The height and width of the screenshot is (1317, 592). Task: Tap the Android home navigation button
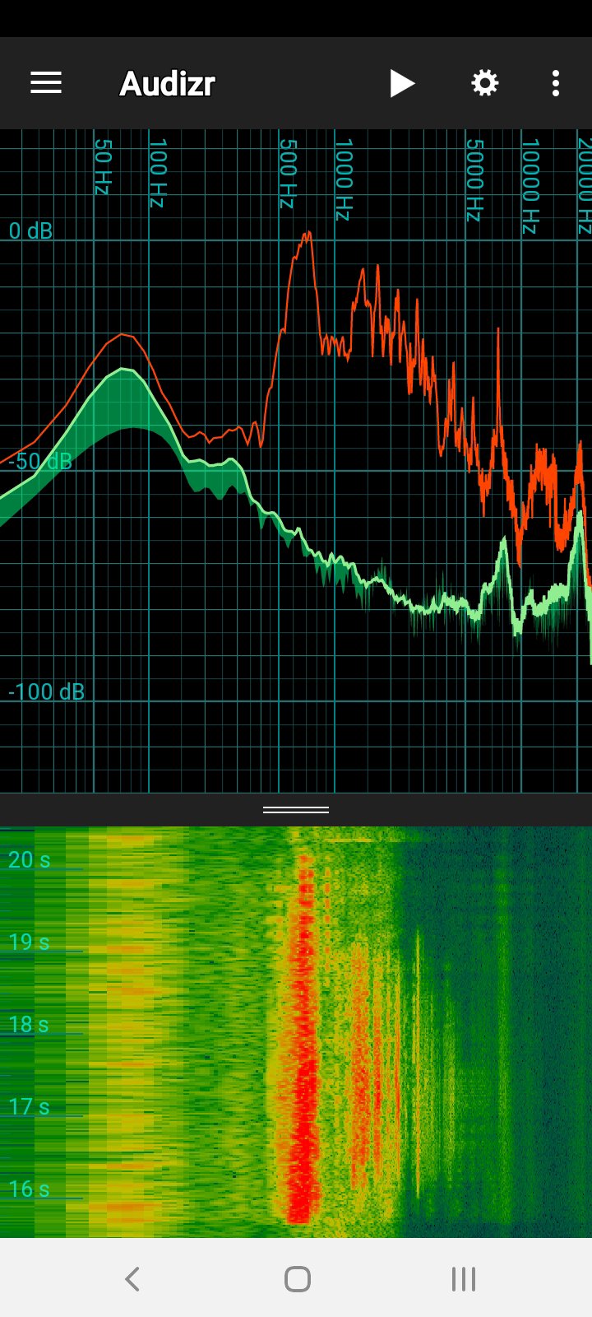click(297, 1278)
